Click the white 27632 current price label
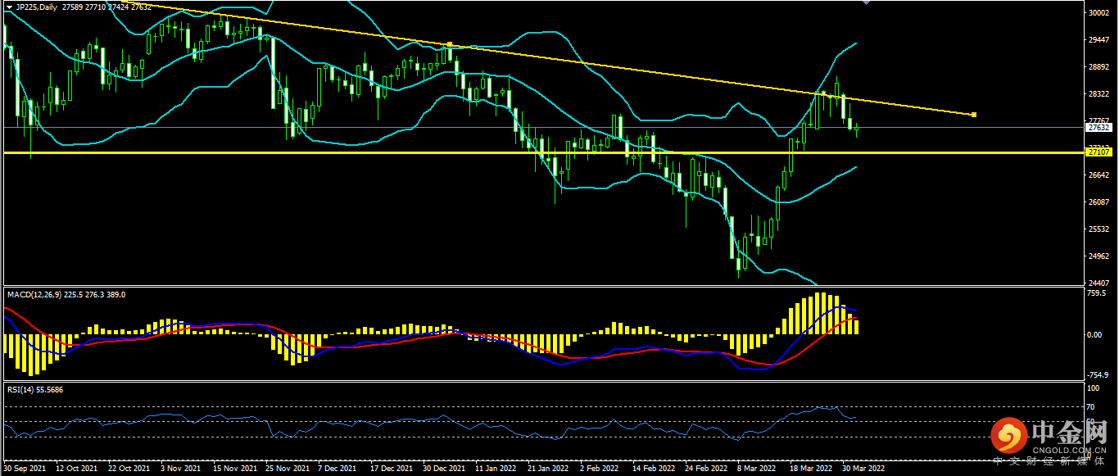Viewport: 1119px width, 476px height. tap(1098, 128)
